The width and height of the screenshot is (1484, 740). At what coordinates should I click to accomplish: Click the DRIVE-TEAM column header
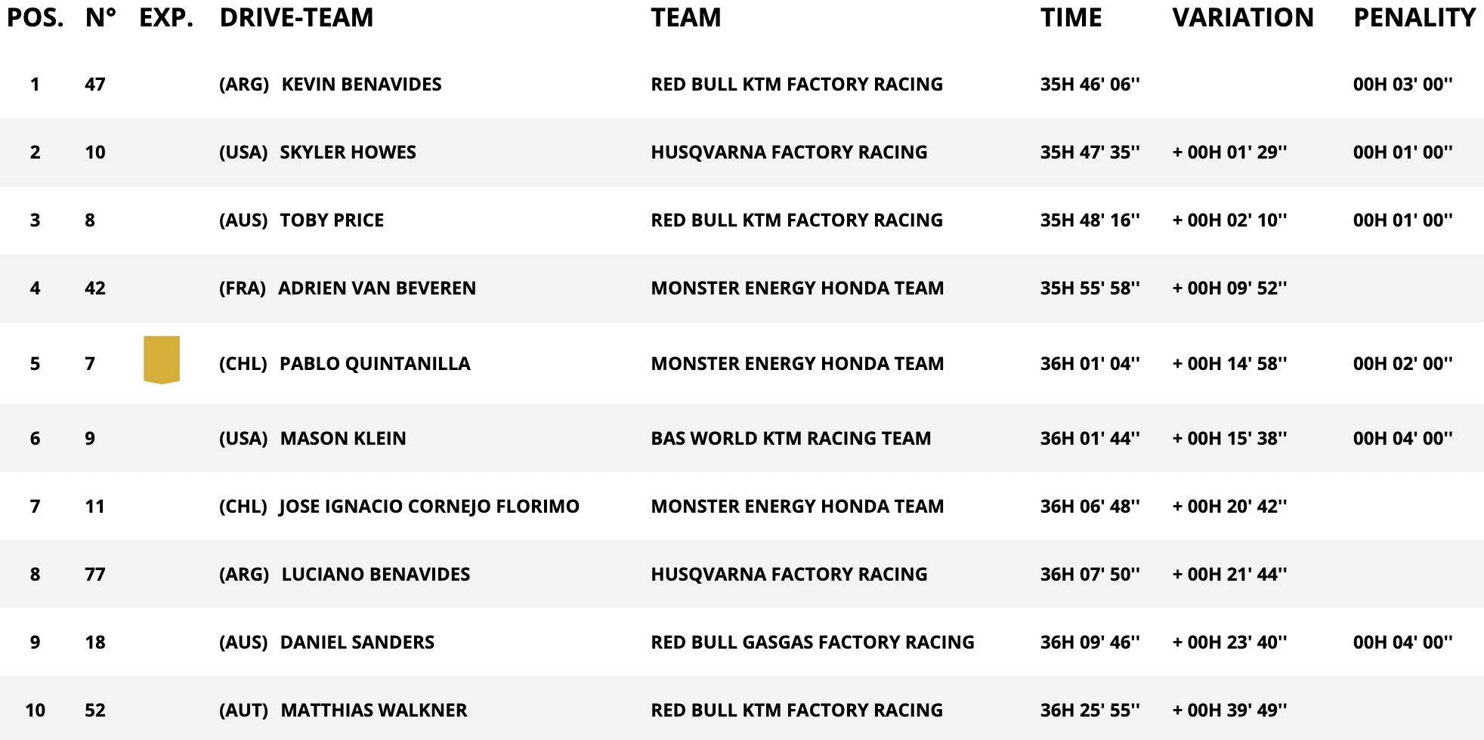296,17
